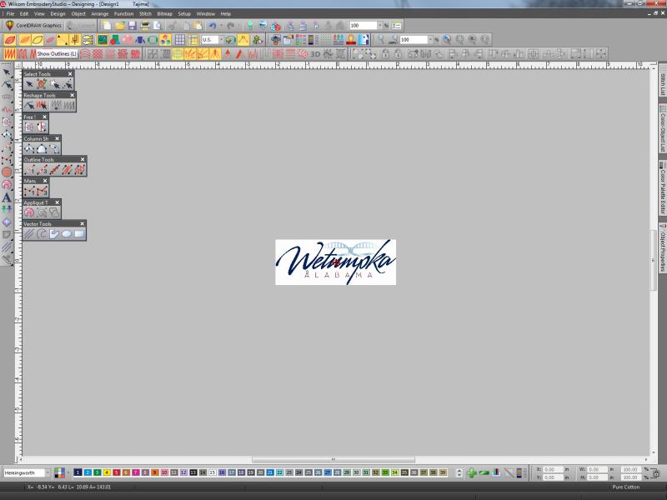
Task: Close the Outline Tools floating panel
Action: (83, 159)
